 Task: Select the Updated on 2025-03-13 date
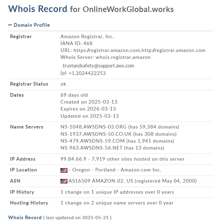(90, 116)
